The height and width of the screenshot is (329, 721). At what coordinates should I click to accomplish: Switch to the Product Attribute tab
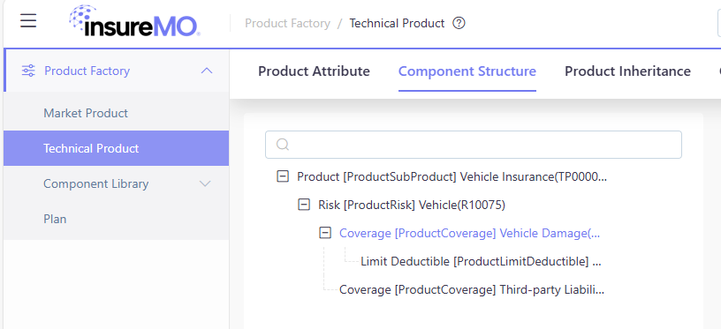(314, 71)
